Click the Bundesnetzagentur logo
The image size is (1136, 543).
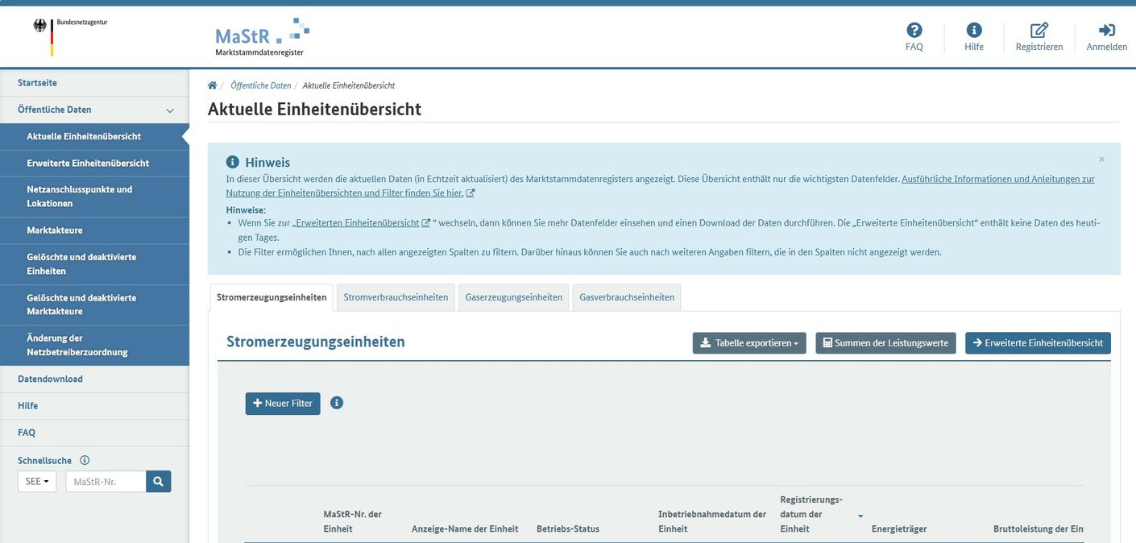pyautogui.click(x=70, y=36)
